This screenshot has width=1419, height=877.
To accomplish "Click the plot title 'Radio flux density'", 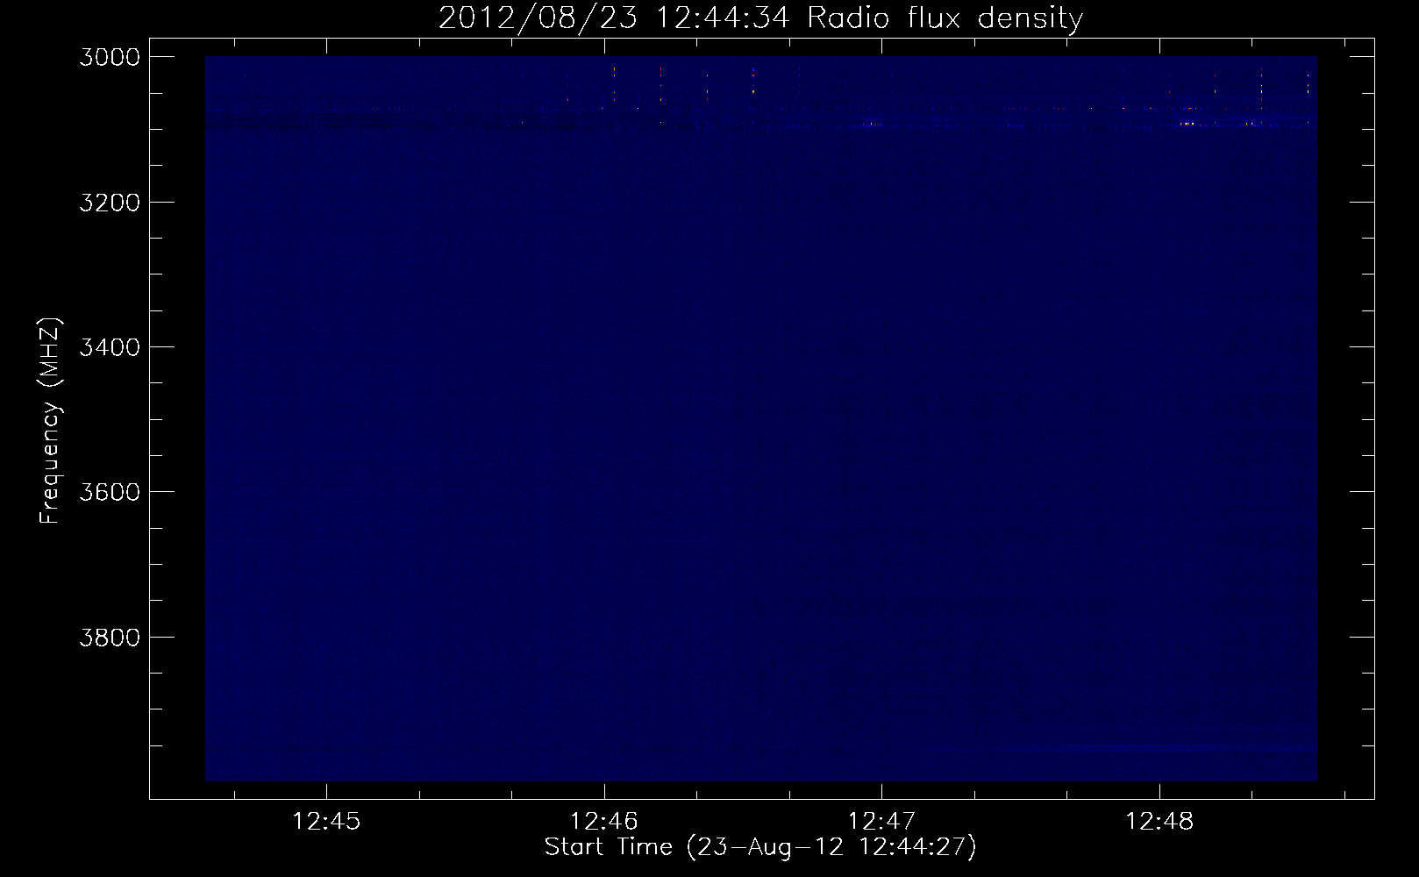I will click(945, 18).
